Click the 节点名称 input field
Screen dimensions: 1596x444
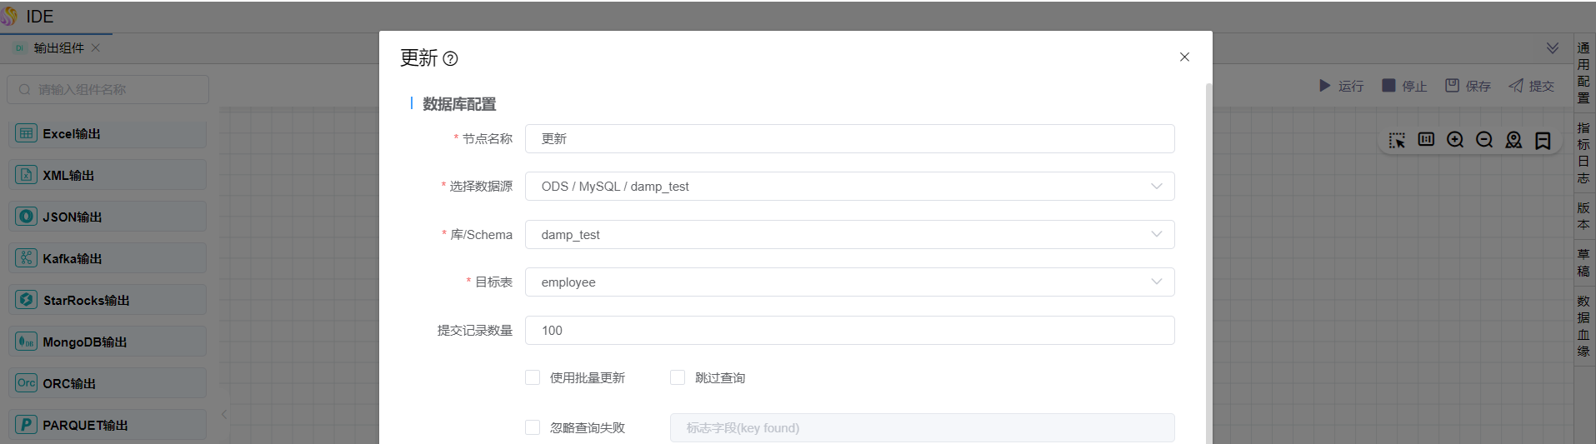click(x=849, y=139)
